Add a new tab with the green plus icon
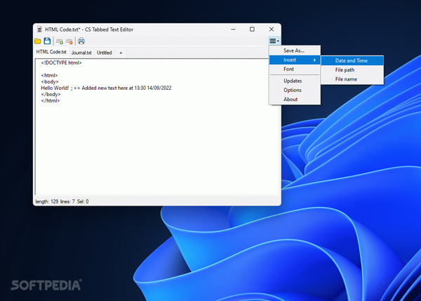The height and width of the screenshot is (301, 421). (60, 41)
